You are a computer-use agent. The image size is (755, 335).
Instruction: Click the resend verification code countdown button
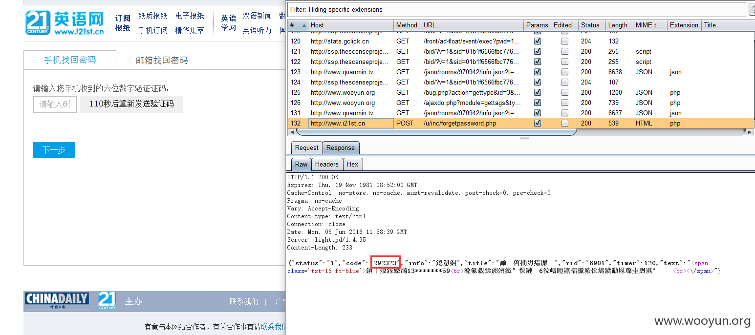coord(131,104)
